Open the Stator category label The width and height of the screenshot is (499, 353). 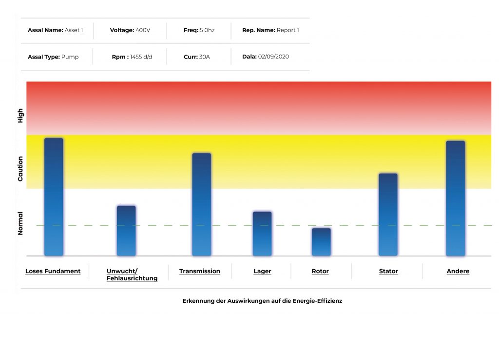pyautogui.click(x=388, y=271)
